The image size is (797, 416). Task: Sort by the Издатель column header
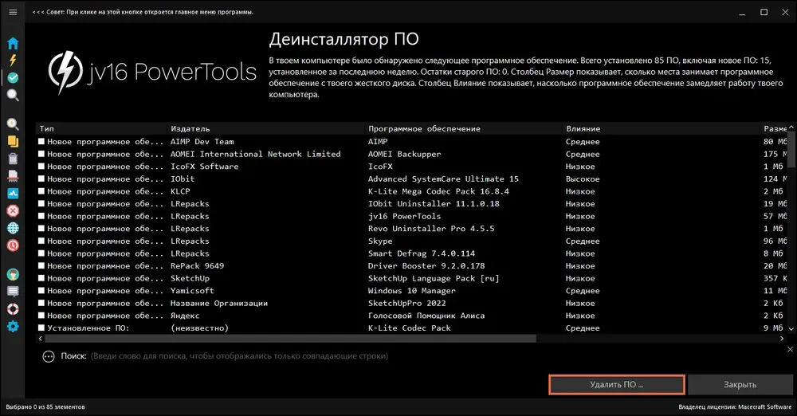266,128
